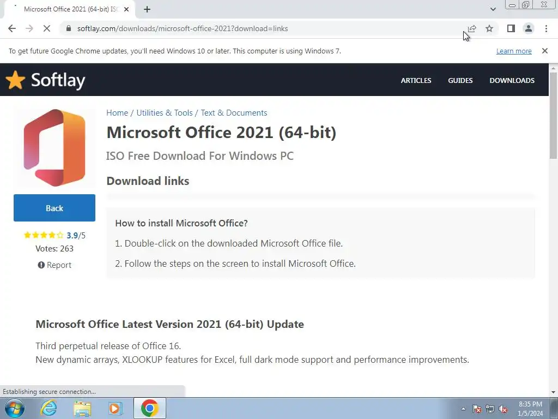Screen dimensions: 558x419
Task: Open the Windows Start menu
Action: (15, 408)
